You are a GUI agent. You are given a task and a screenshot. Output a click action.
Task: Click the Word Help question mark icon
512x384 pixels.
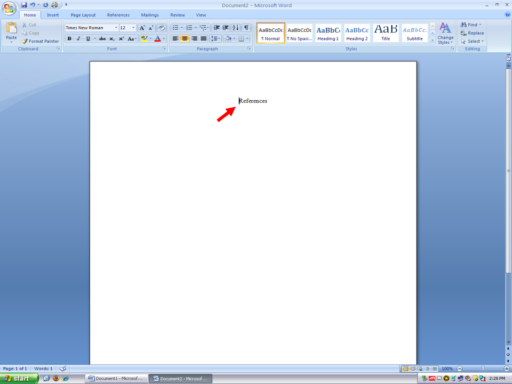click(x=507, y=14)
